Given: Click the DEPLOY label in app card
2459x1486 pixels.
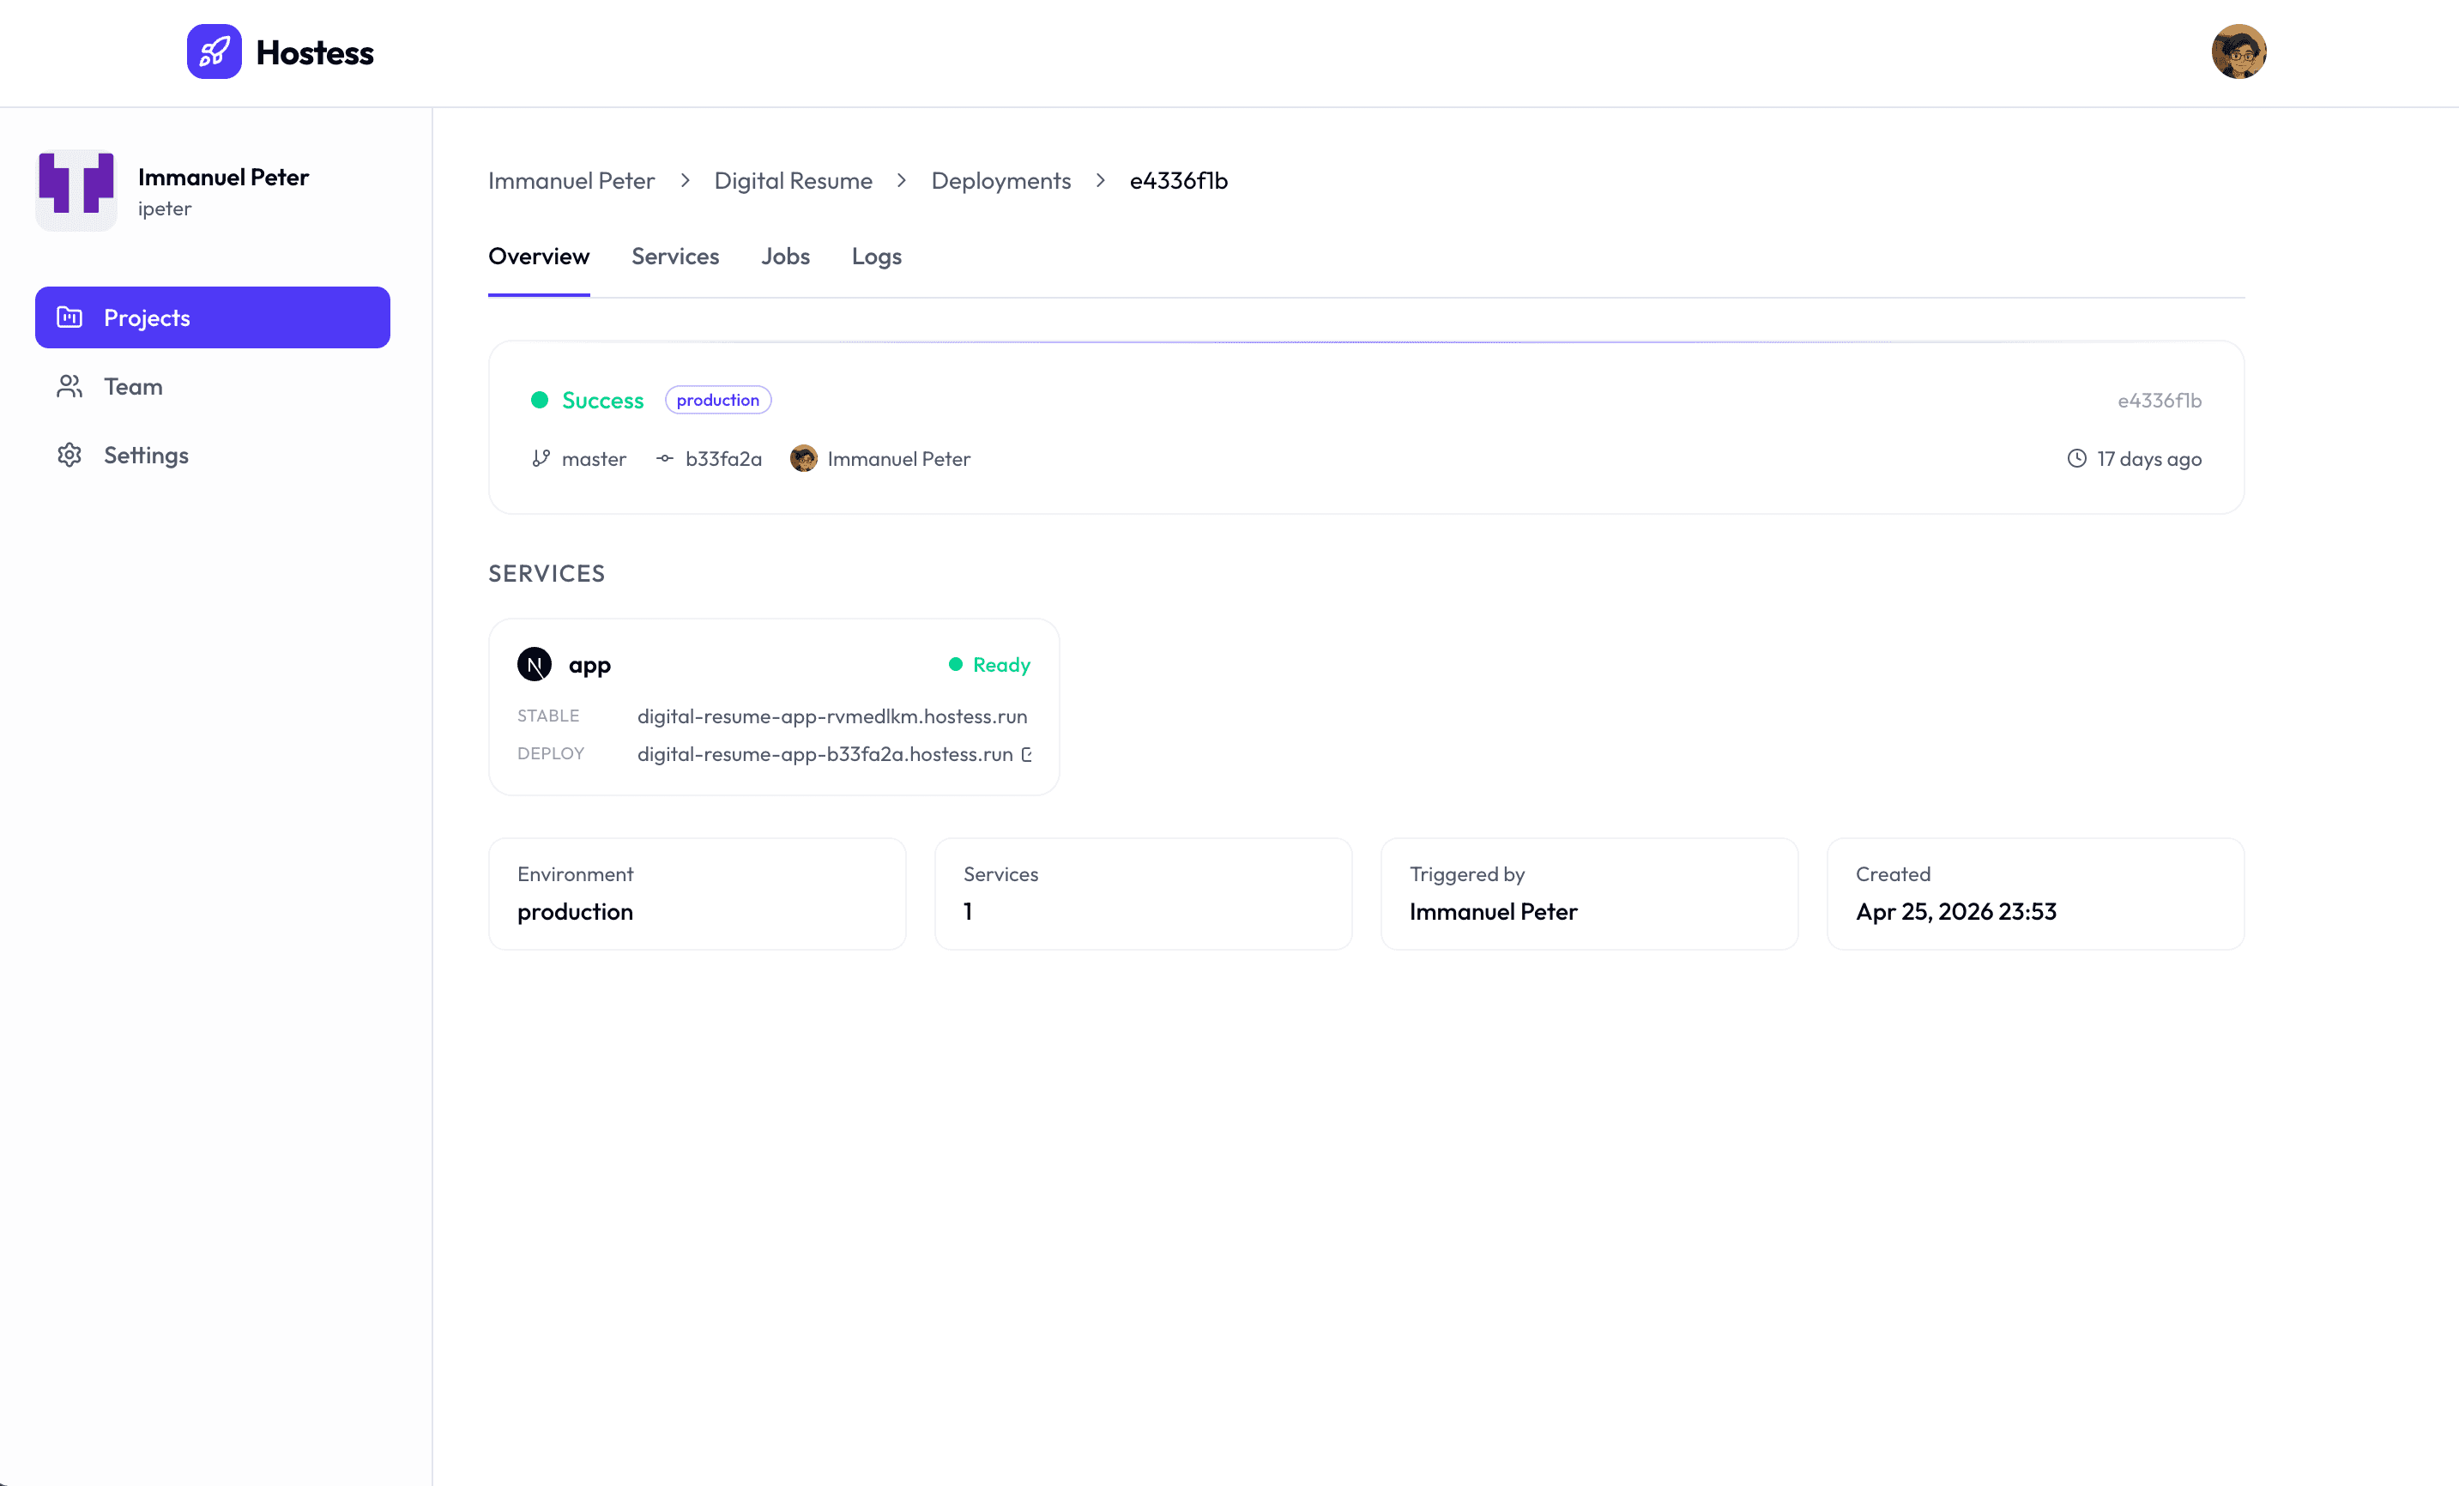Looking at the screenshot, I should pyautogui.click(x=551, y=753).
